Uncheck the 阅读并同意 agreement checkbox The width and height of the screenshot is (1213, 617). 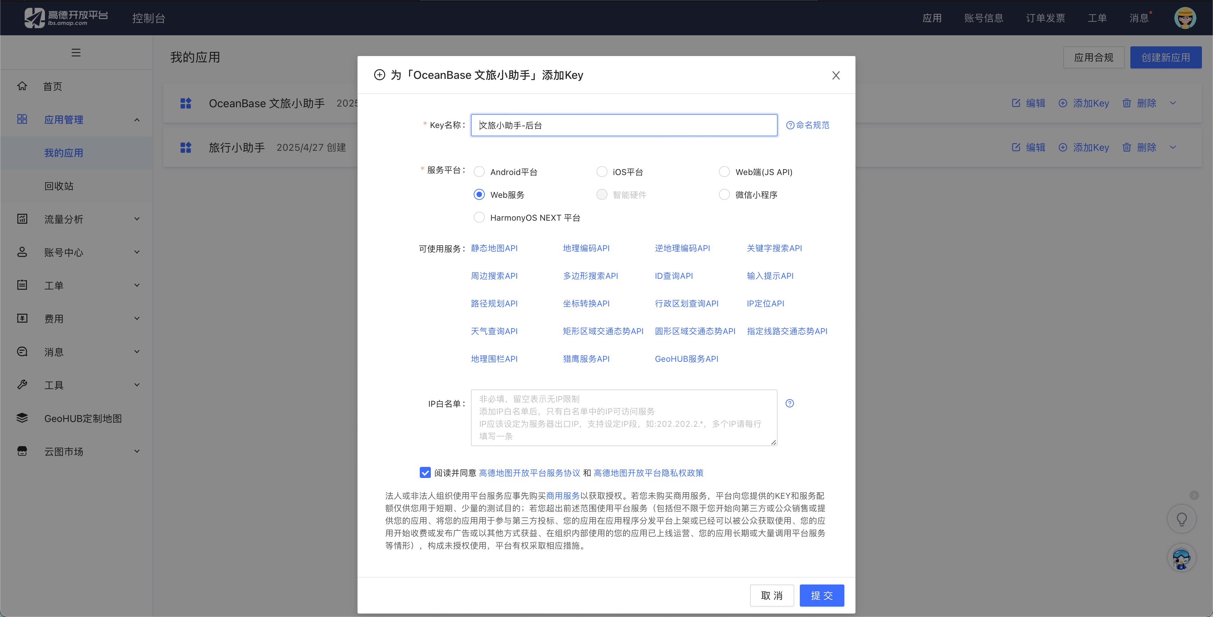tap(425, 472)
